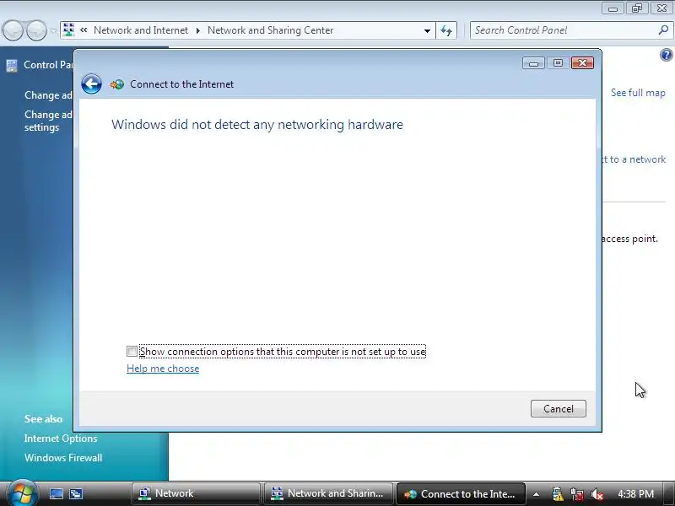Close the Connect to the Internet dialog
Image resolution: width=675 pixels, height=506 pixels.
click(x=582, y=62)
